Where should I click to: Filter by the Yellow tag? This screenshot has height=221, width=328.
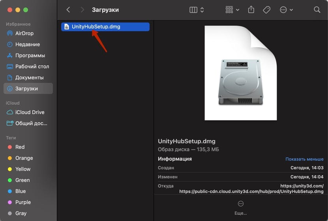[28, 169]
